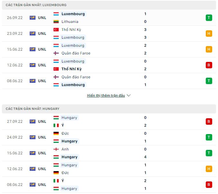This screenshot has width=218, height=194.
Task: Click the Germany flag in 24.09.22 match
Action: [x=56, y=133]
